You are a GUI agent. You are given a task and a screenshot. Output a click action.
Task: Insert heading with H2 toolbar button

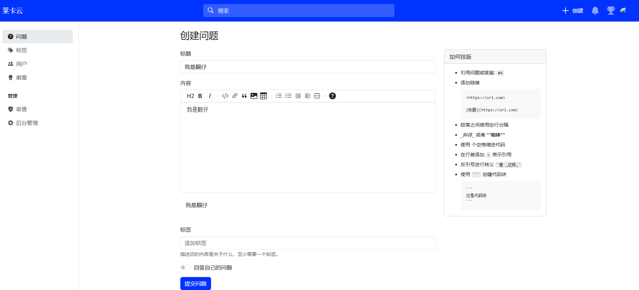pos(190,96)
